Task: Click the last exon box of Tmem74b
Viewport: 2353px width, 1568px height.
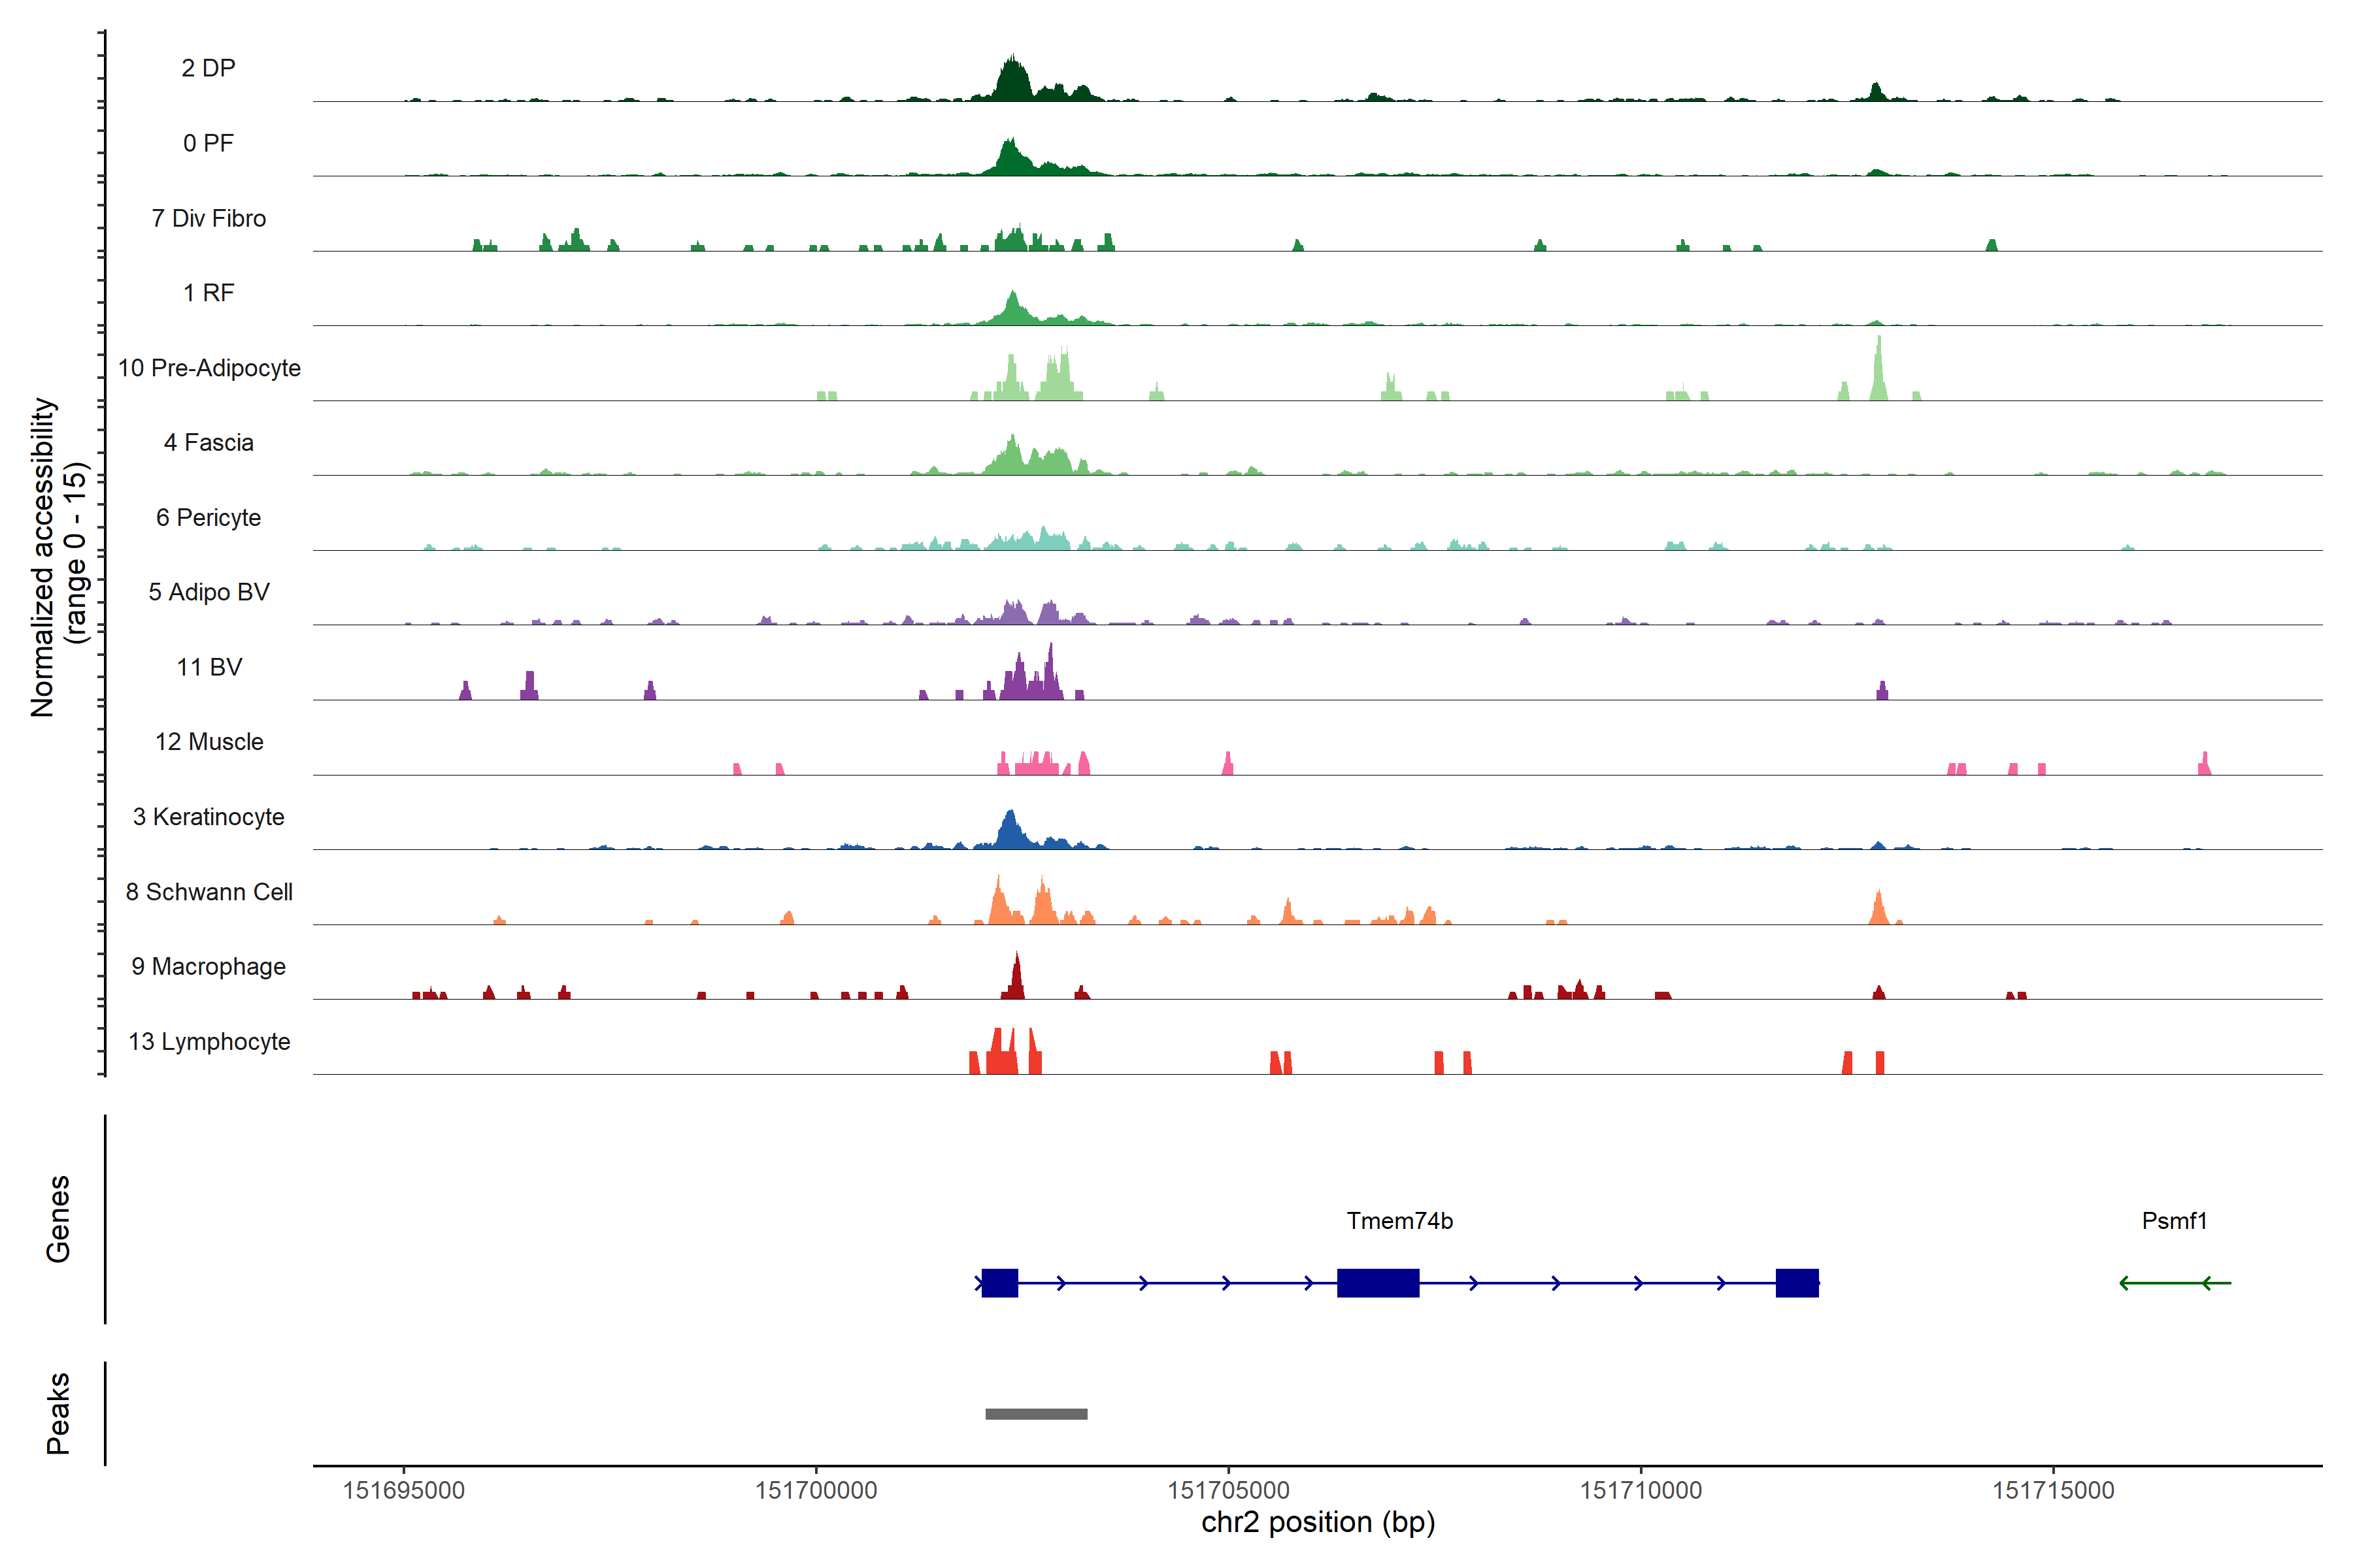Action: 1797,1282
